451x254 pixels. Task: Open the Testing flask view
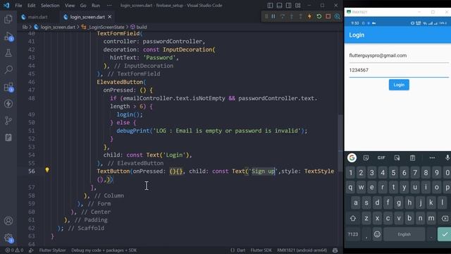(8, 53)
